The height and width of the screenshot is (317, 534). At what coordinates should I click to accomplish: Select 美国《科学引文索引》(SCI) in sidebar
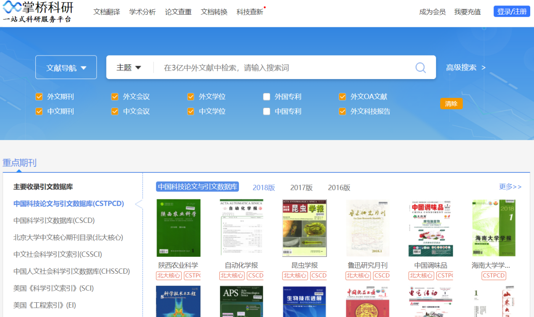coord(53,288)
